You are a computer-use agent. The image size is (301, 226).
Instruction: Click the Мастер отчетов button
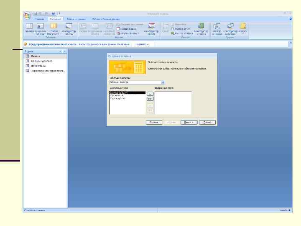click(x=182, y=33)
